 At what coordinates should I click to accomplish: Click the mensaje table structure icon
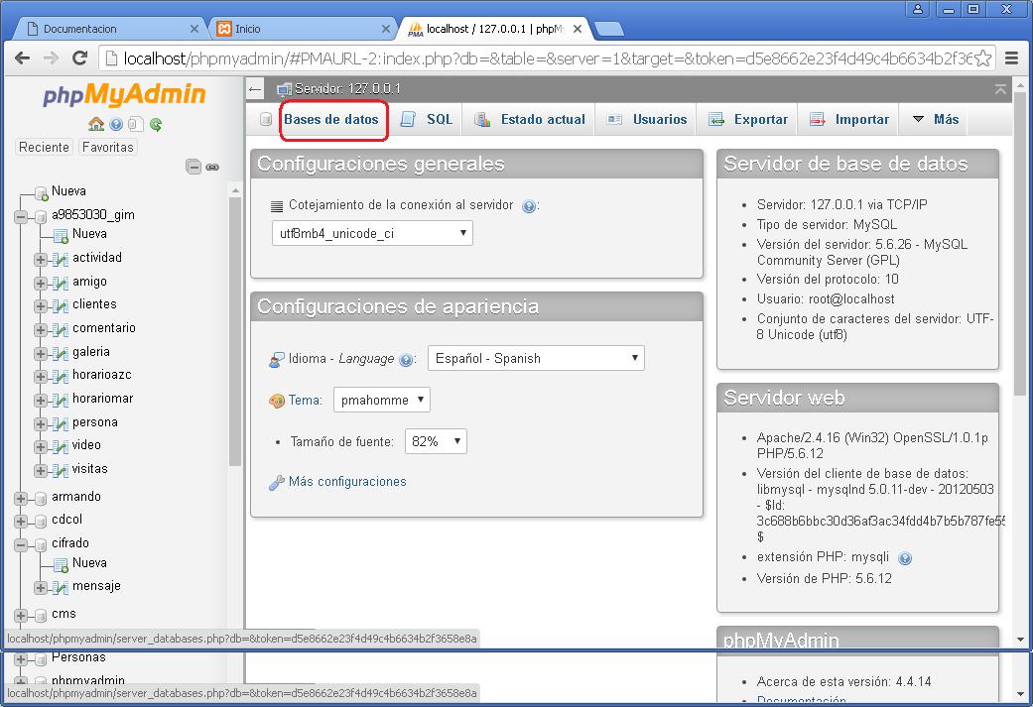[x=60, y=587]
